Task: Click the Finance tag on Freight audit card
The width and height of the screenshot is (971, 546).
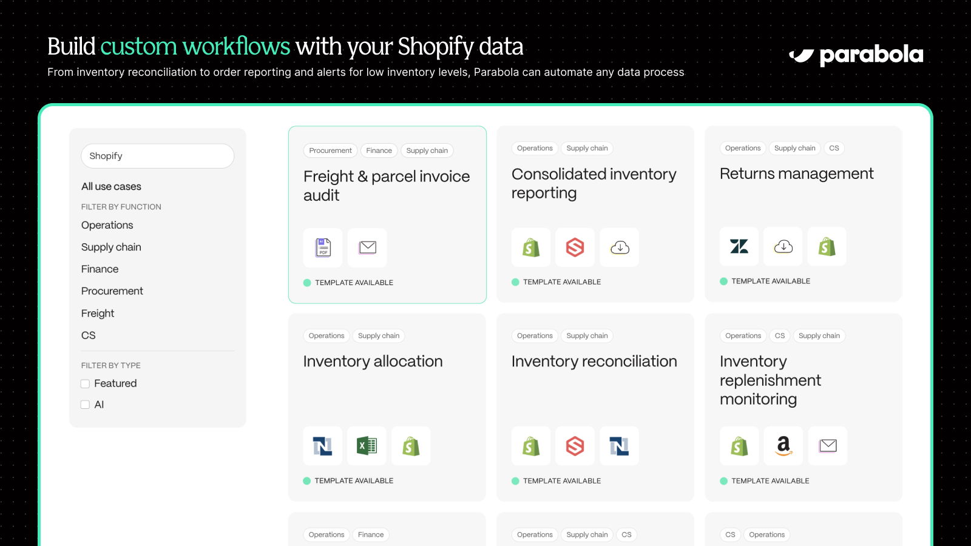Action: (x=379, y=150)
